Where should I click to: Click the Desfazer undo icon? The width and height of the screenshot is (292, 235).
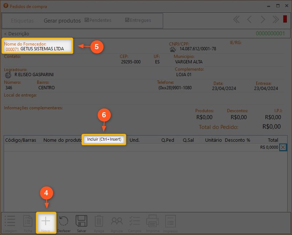[64, 221]
